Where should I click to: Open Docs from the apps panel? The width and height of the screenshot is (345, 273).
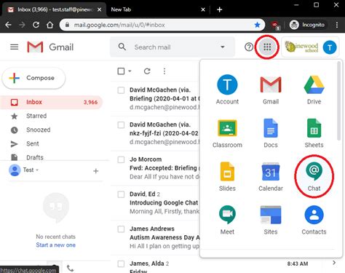pyautogui.click(x=271, y=133)
